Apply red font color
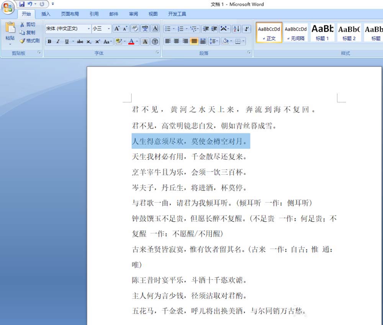Viewport: 383px width, 325px height. (x=131, y=41)
